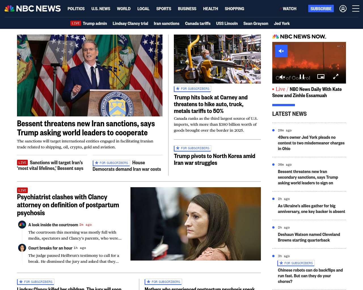Click the '2m ago' courtroom update timestamp
The image size is (363, 290).
[x=85, y=225]
